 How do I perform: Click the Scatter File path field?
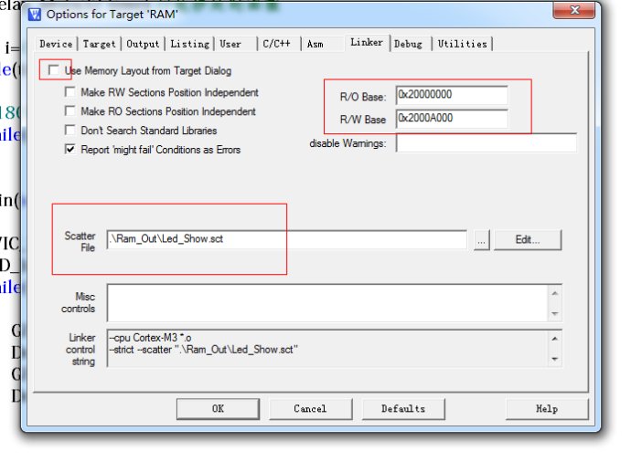[286, 240]
